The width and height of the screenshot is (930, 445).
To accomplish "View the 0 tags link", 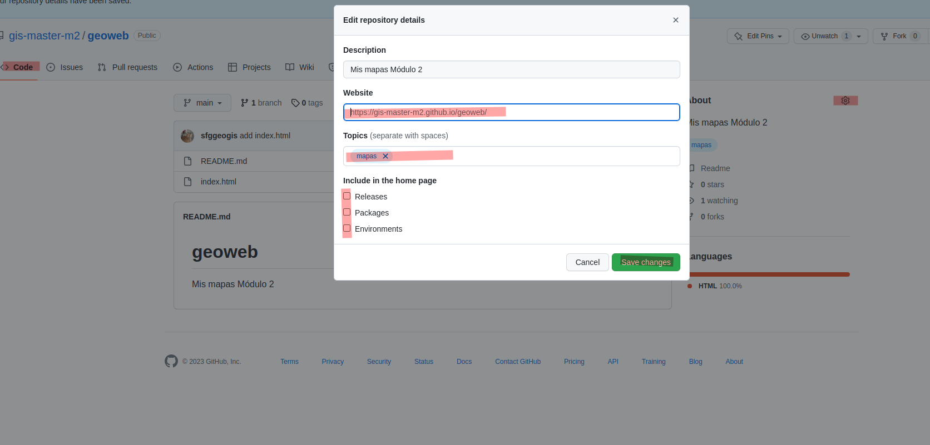I will (307, 103).
